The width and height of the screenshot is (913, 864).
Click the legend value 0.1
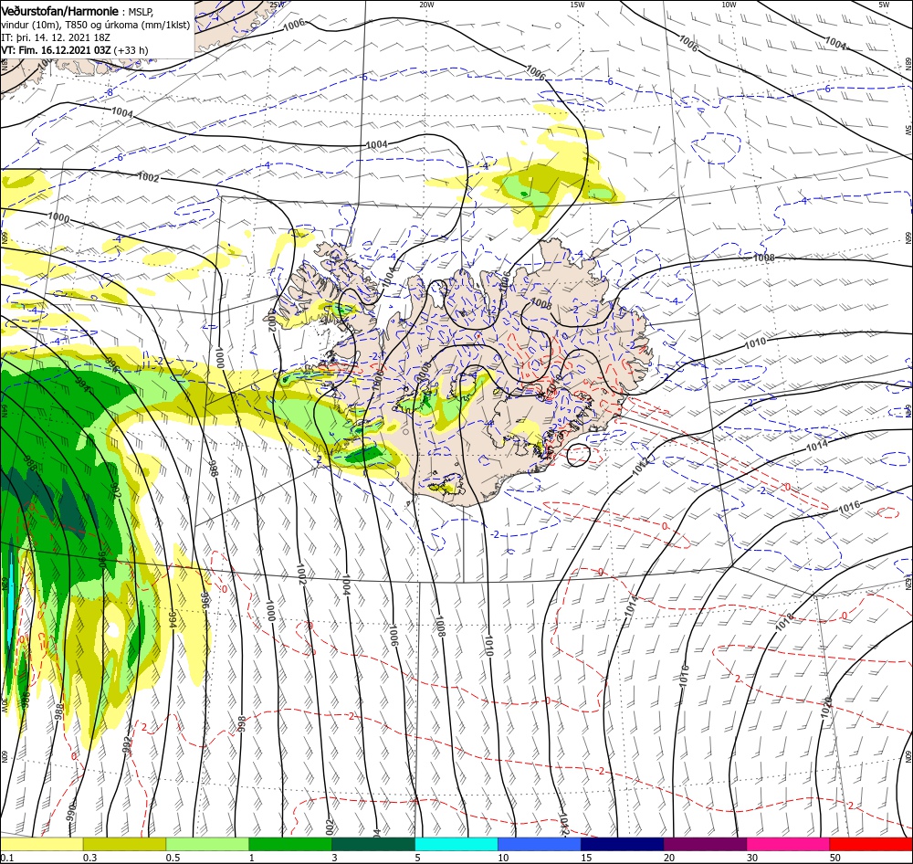click(6, 859)
